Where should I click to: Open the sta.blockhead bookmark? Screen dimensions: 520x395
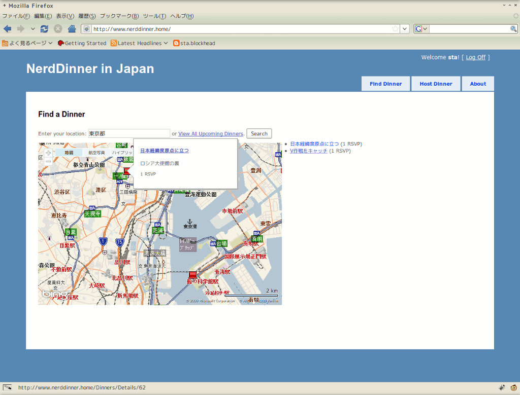tap(194, 43)
